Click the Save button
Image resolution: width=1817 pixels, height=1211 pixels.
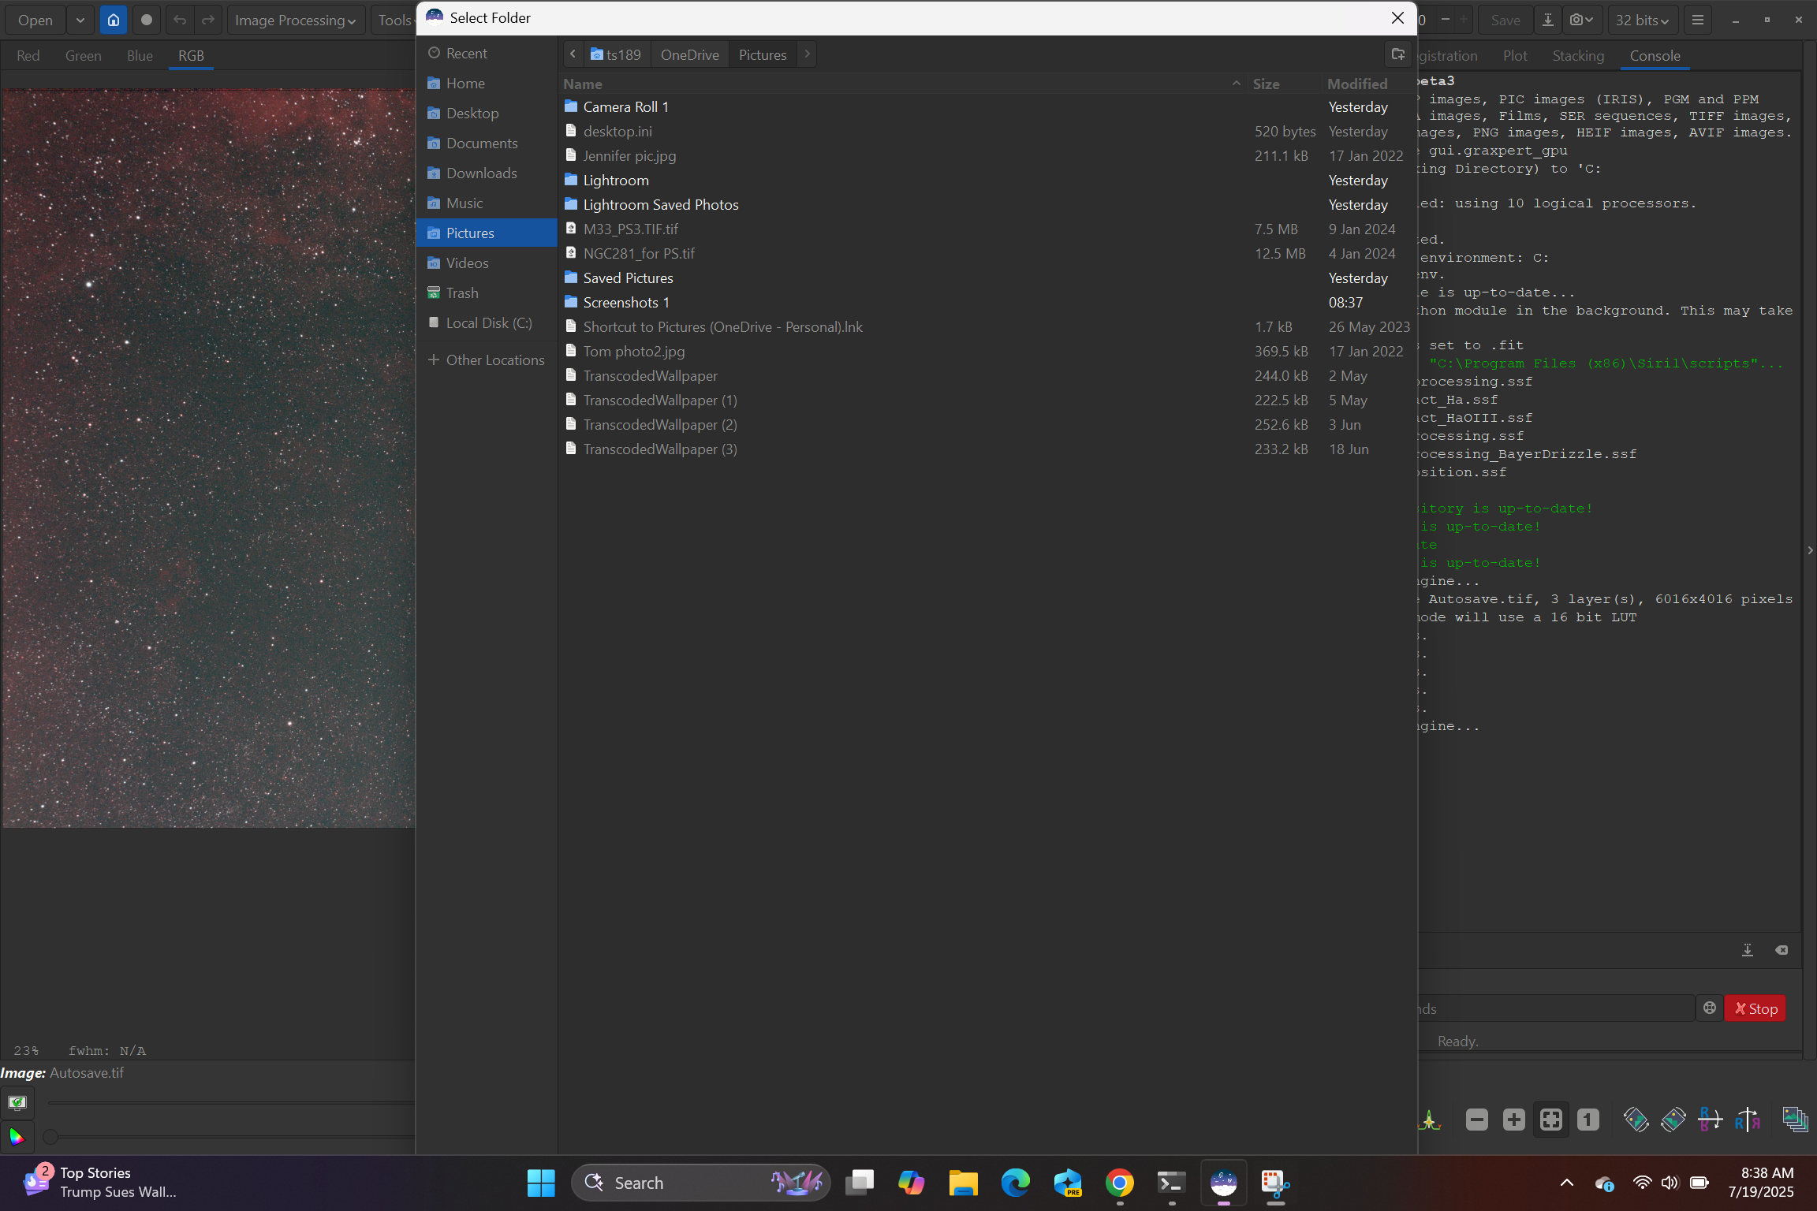(1505, 20)
